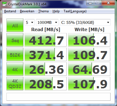Select the 4K QD32 read result 208.5
Screen dimensions: 117x106
[x=46, y=84]
